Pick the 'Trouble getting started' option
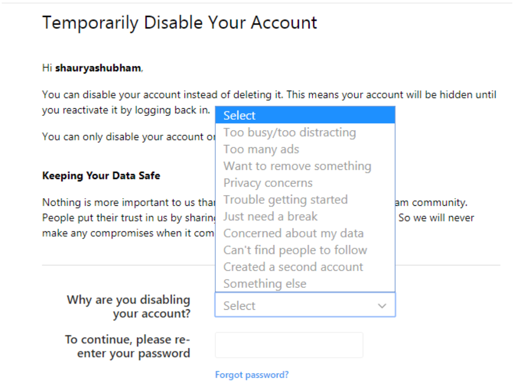514x385 pixels. point(305,199)
